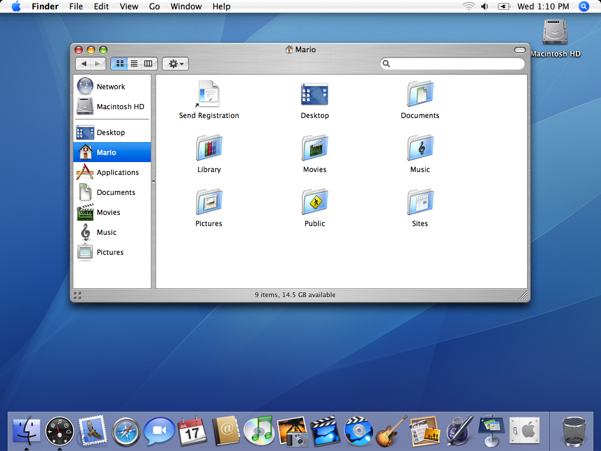Open the Trash in the Dock
This screenshot has height=451, width=601.
coord(574,431)
